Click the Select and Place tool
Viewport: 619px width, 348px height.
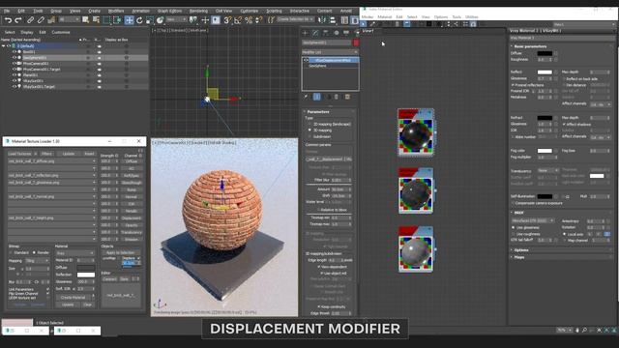pos(160,19)
